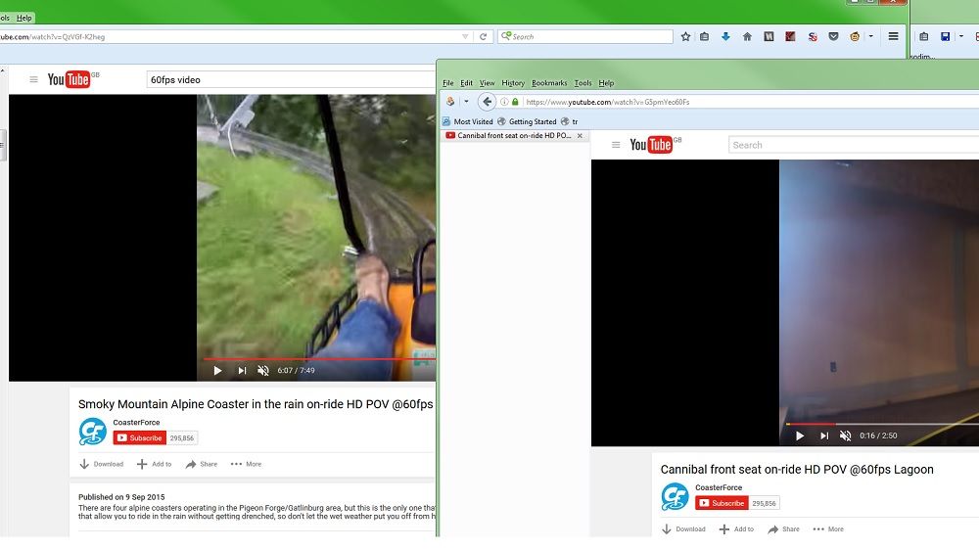Open the hamburger menu in the left Firefox window

pyautogui.click(x=894, y=37)
